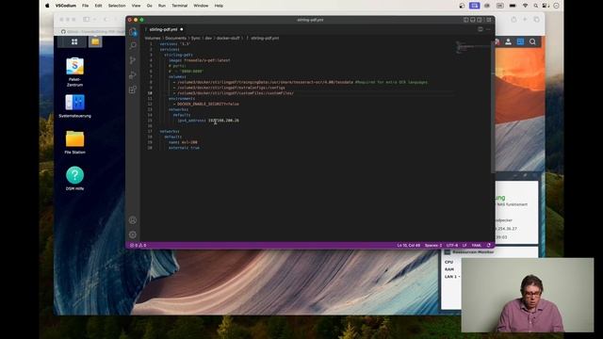Viewport: 603px width, 339px height.
Task: Click the YAML language mode status entry
Action: pyautogui.click(x=477, y=245)
